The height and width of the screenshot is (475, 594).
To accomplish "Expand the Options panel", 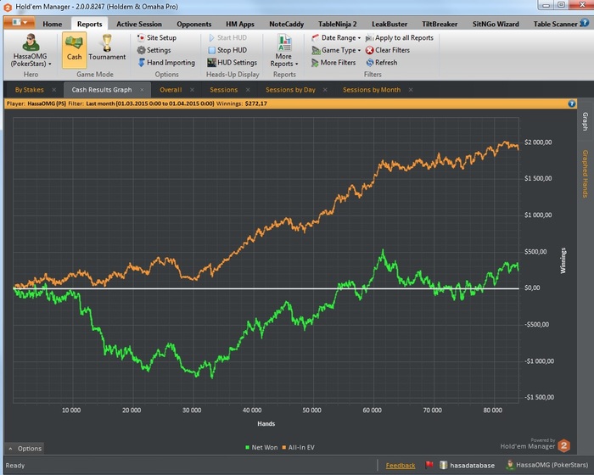I will [x=25, y=449].
